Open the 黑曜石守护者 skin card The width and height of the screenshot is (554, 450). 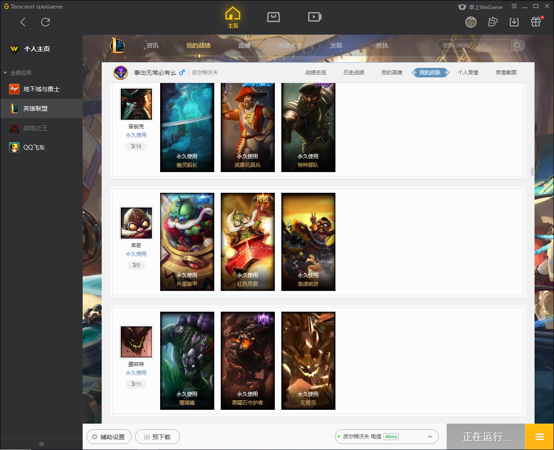pyautogui.click(x=248, y=361)
